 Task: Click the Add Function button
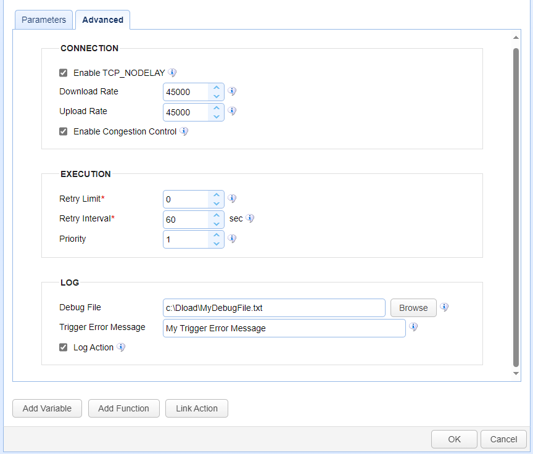click(x=124, y=408)
